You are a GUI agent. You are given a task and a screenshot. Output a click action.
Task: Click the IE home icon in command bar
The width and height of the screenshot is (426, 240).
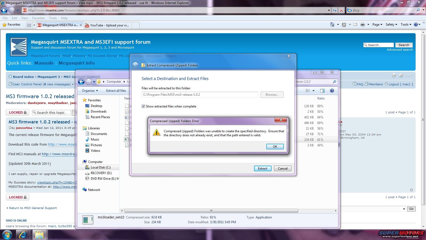332,25
